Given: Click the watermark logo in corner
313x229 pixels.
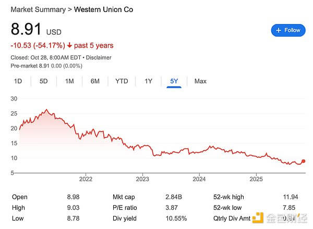Looking at the screenshot, I should pyautogui.click(x=259, y=217).
